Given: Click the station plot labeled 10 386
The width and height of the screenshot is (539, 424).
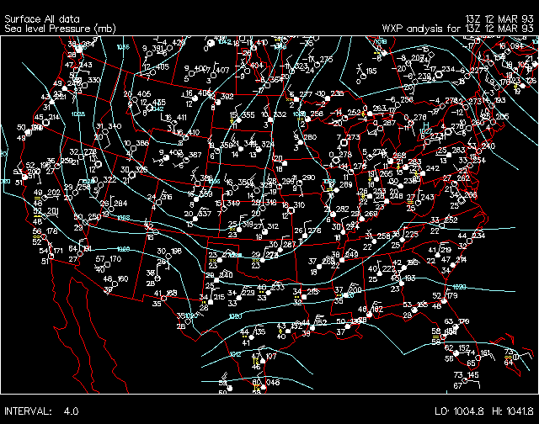Looking at the screenshot, I should coord(135,146).
